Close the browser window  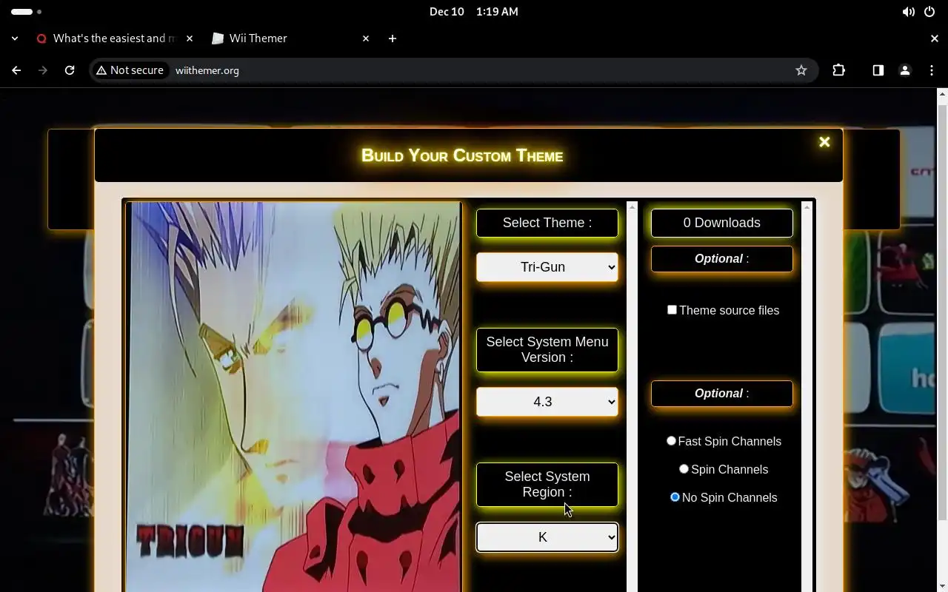coord(934,38)
